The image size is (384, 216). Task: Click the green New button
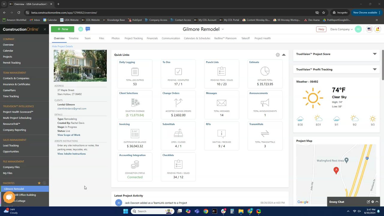tap(62, 29)
